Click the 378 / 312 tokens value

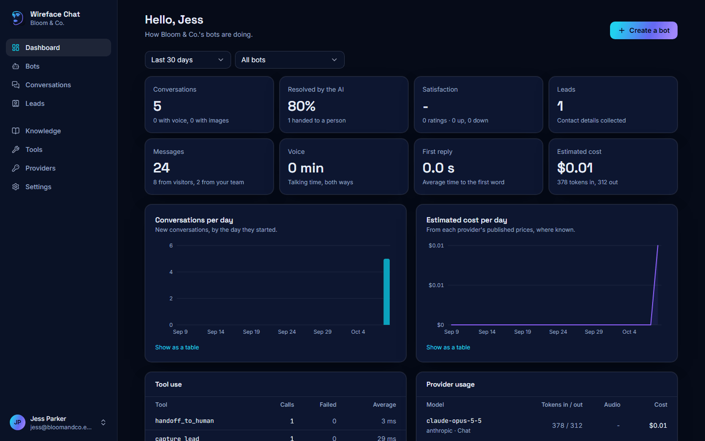[567, 425]
